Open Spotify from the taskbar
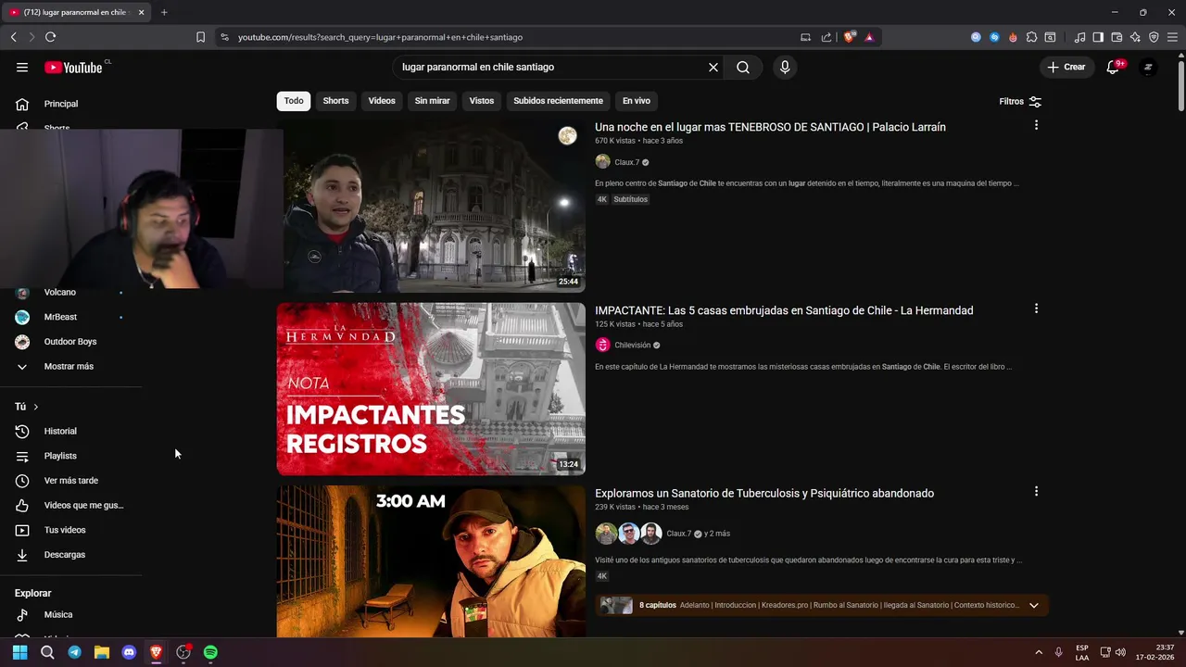Image resolution: width=1186 pixels, height=667 pixels. click(210, 652)
